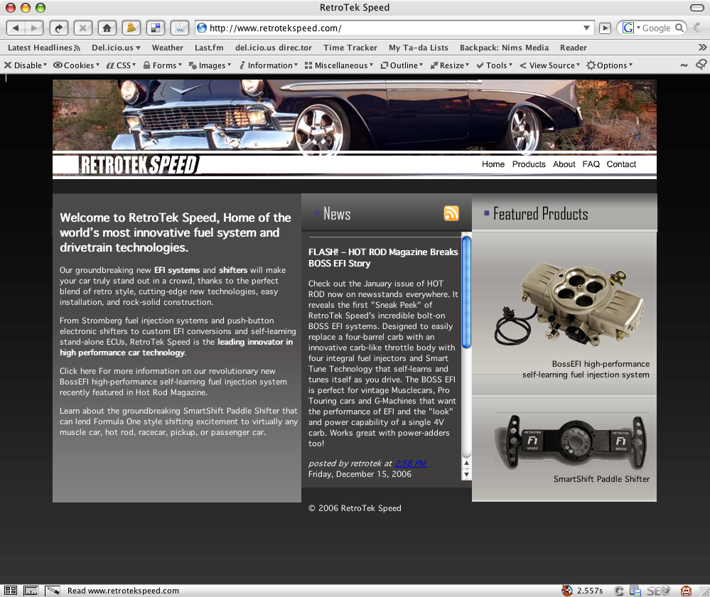Click the magnifier search icon

[679, 28]
